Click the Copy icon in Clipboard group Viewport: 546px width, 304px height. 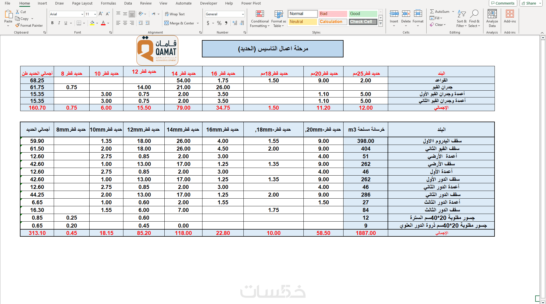tap(17, 19)
